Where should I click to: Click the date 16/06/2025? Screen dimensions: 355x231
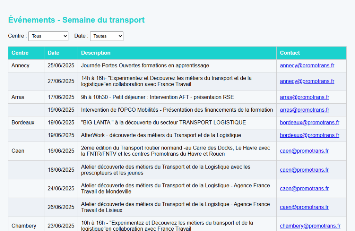pos(61,151)
